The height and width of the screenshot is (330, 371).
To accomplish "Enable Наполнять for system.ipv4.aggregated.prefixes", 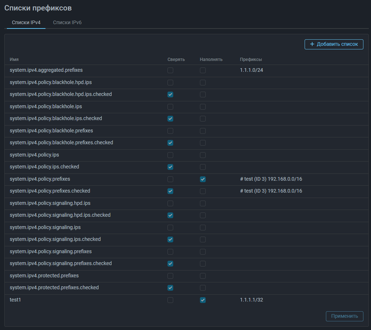I will (x=203, y=70).
